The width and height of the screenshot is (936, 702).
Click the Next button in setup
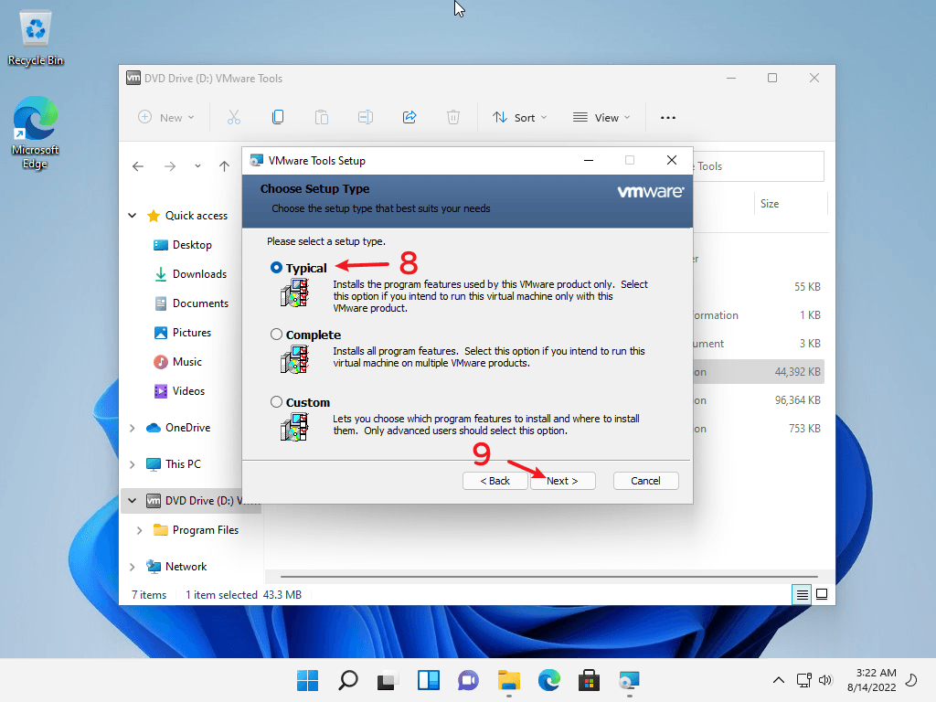pos(562,481)
